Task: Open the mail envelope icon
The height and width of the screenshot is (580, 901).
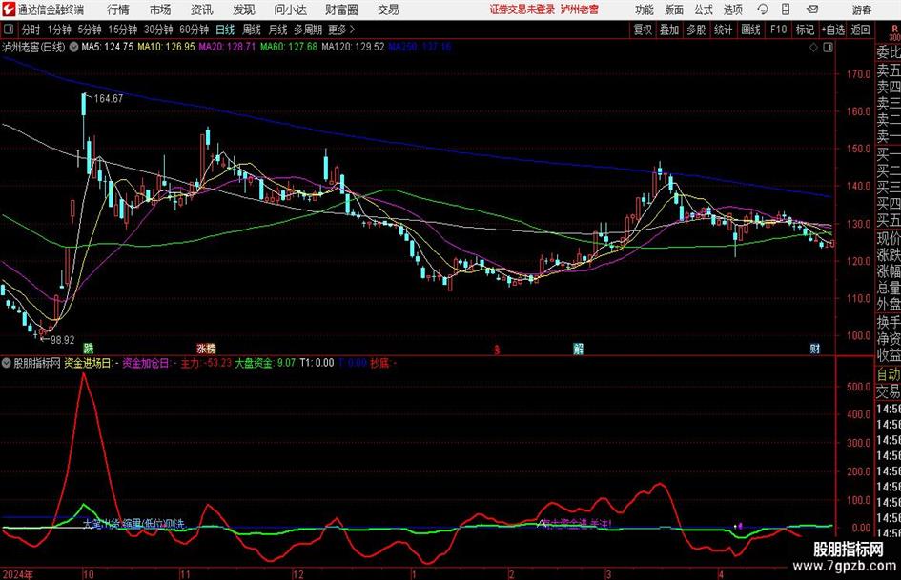Action: click(x=812, y=10)
